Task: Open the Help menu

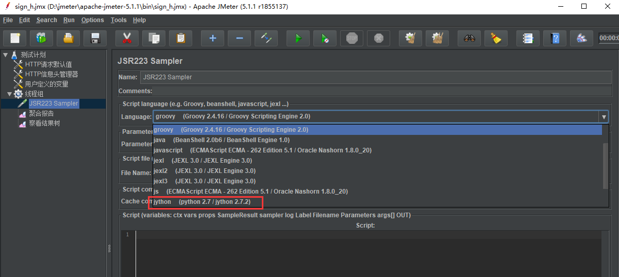Action: [x=139, y=20]
